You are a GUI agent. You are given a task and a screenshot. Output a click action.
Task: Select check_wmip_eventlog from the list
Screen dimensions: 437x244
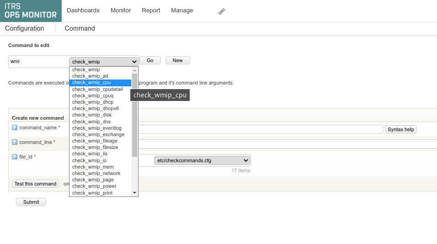(x=100, y=128)
